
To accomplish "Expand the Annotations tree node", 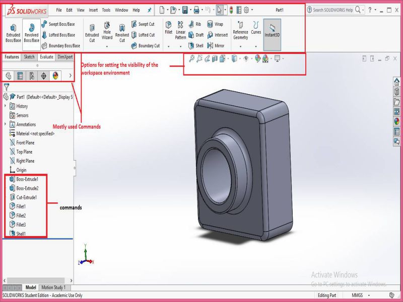I will [5, 124].
